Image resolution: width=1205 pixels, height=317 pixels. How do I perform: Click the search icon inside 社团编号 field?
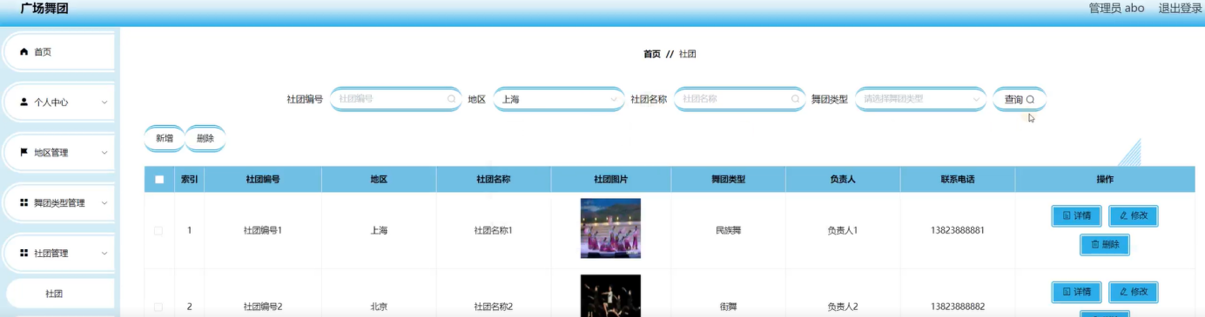point(451,99)
